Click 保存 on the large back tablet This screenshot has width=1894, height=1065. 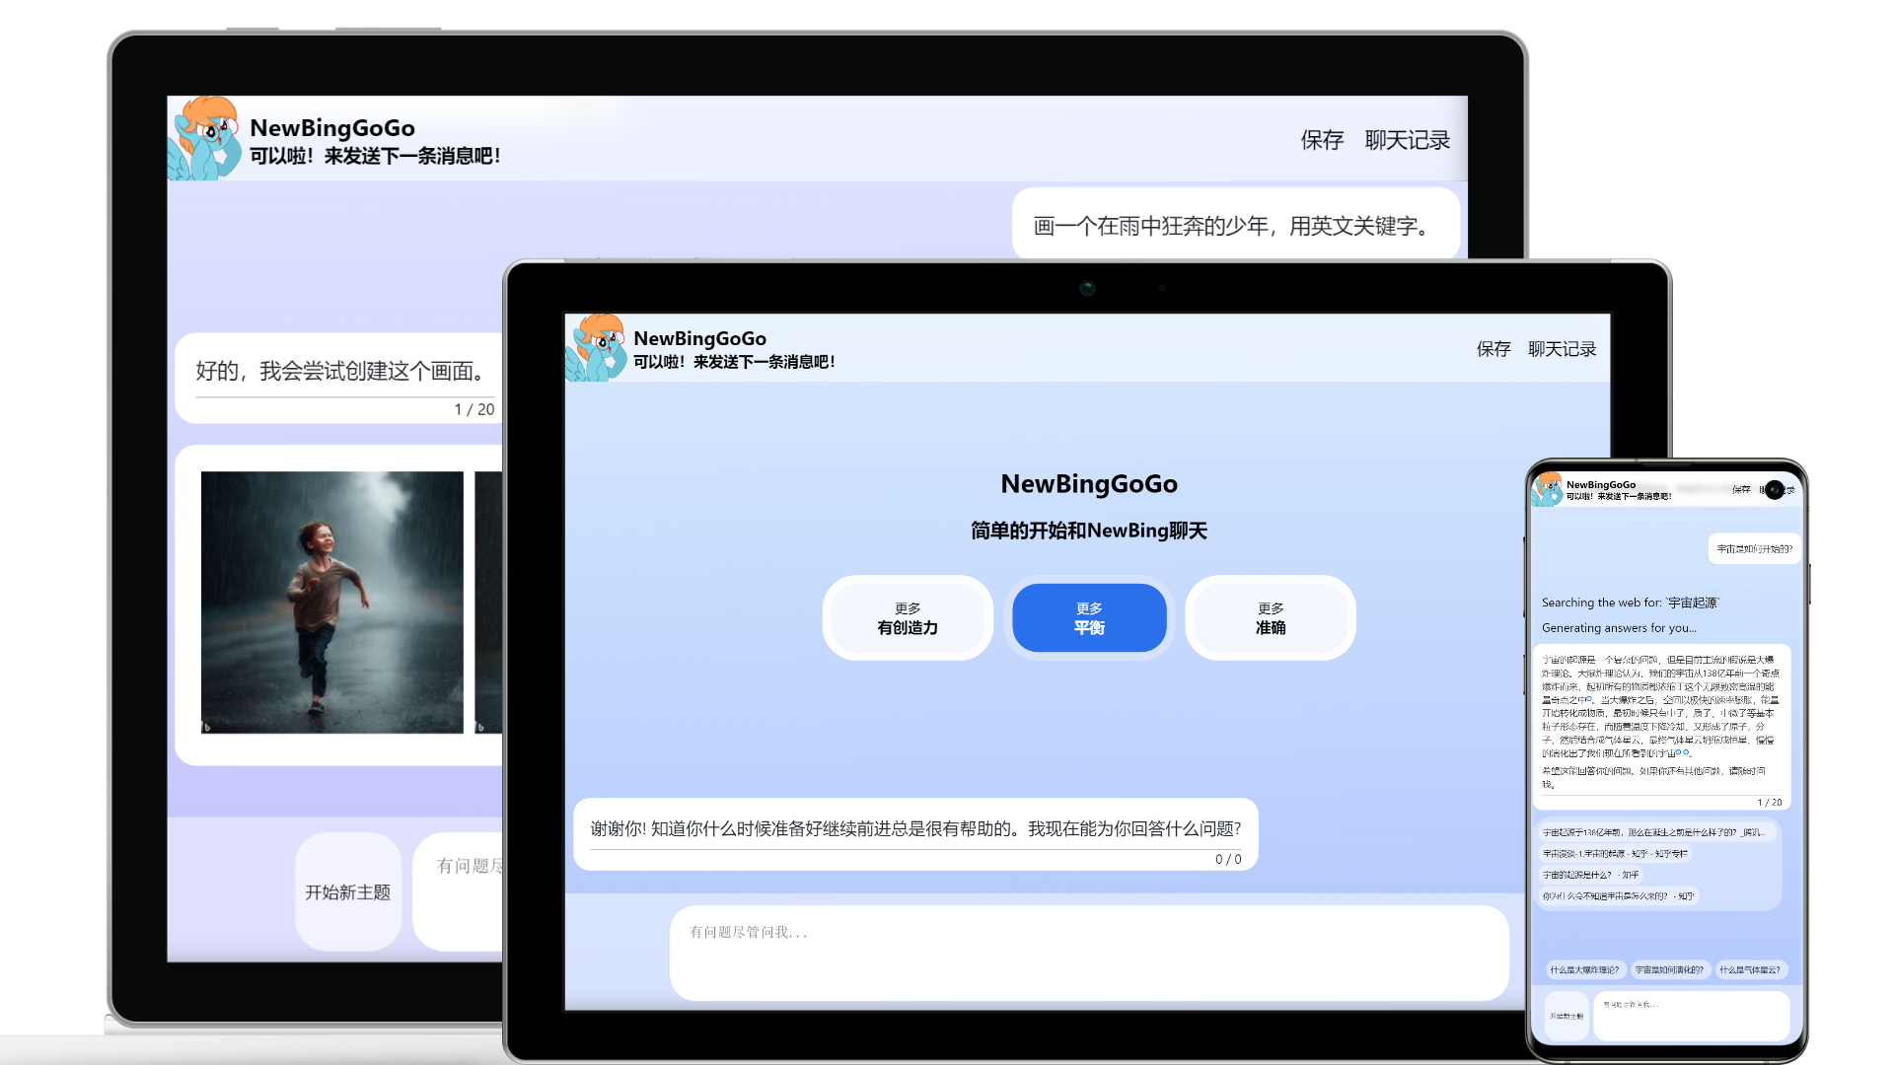point(1322,140)
